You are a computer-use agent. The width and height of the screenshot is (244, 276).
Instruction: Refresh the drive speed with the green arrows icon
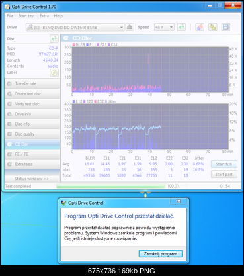point(181,27)
